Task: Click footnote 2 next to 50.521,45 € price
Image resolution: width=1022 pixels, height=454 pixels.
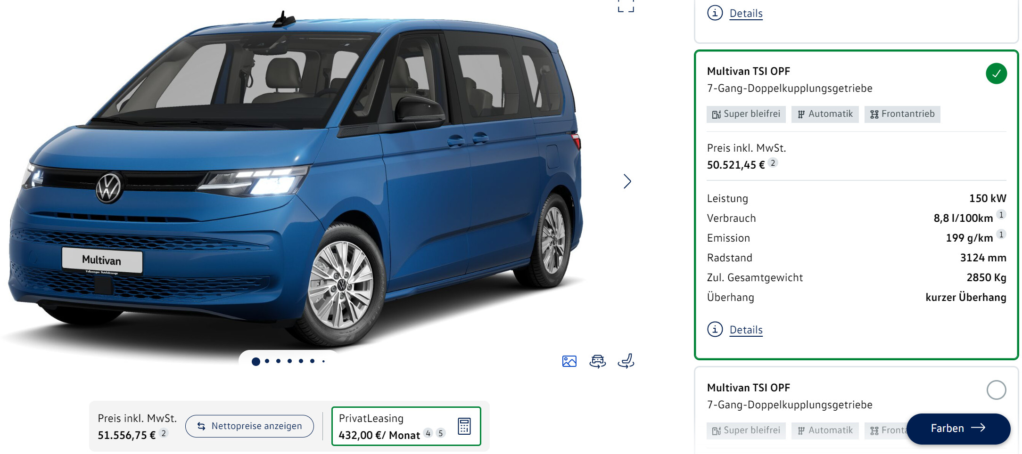Action: pyautogui.click(x=773, y=163)
